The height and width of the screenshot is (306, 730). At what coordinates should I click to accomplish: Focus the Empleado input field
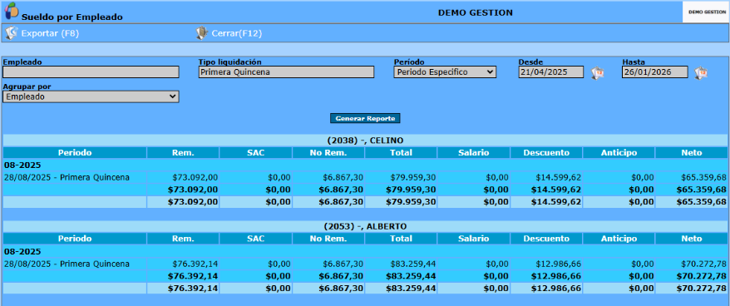pos(91,72)
